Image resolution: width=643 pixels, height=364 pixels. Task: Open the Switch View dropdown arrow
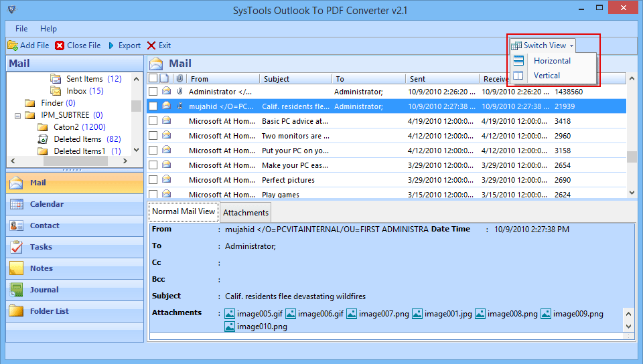point(571,46)
